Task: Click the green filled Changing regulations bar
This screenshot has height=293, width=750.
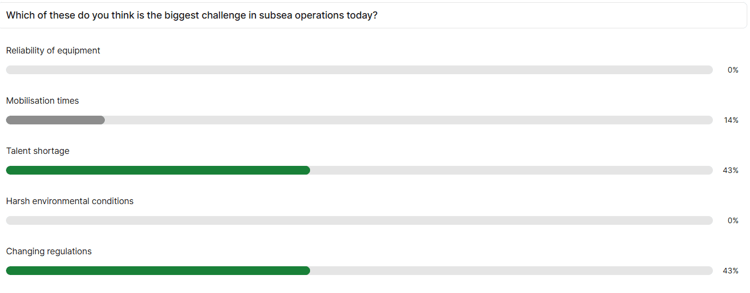Action: pyautogui.click(x=158, y=271)
